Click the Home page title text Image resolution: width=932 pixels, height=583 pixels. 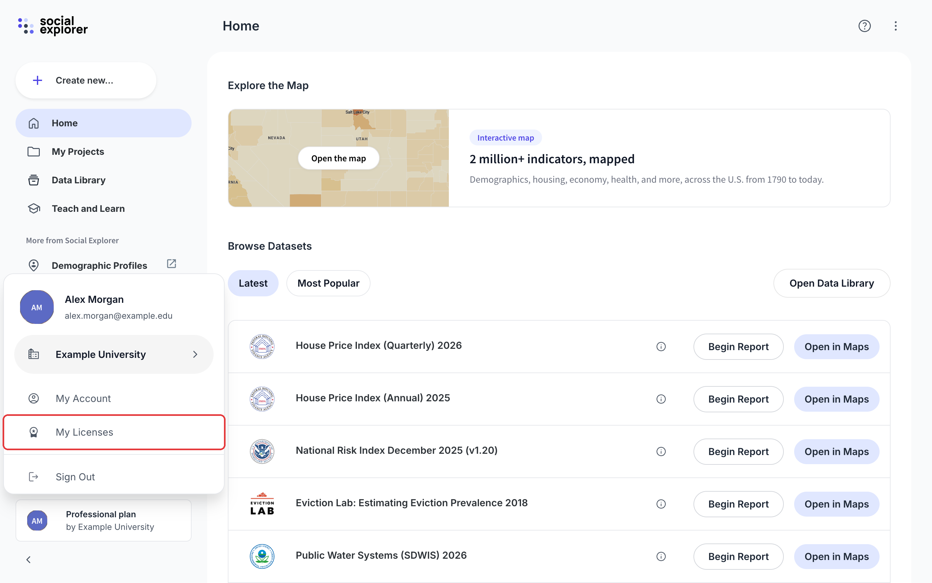tap(241, 26)
